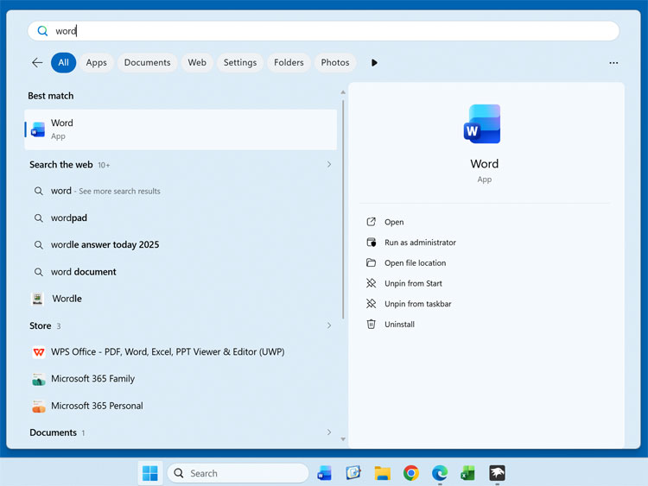Open the Windows Start button on taskbar
The width and height of the screenshot is (648, 486).
click(150, 473)
